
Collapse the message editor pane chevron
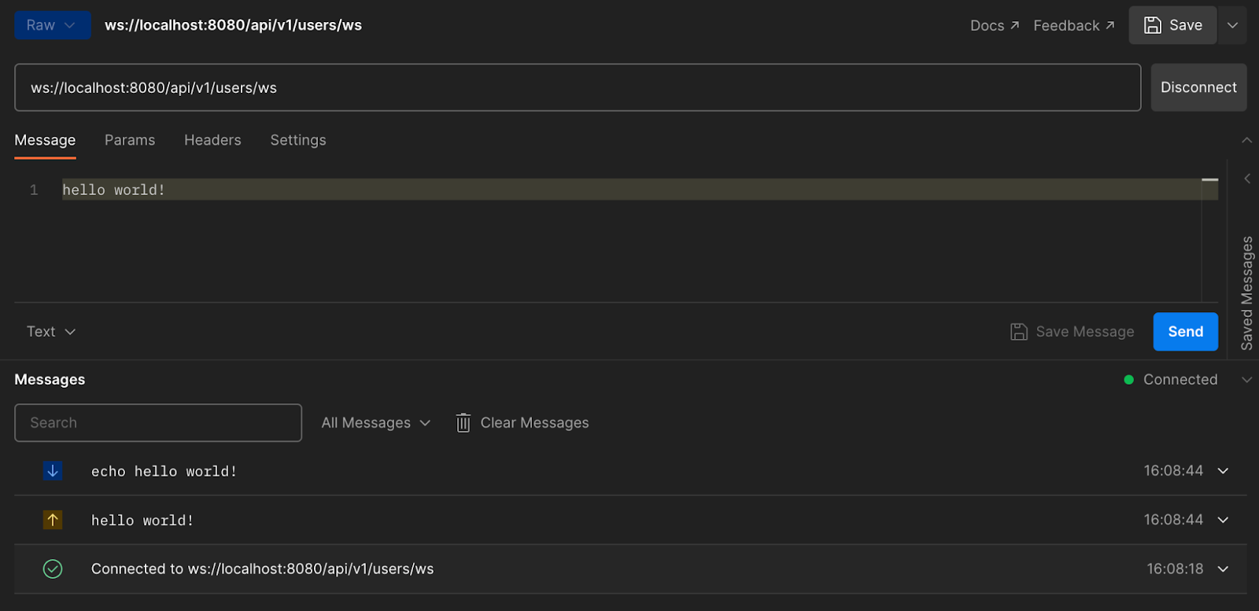point(1246,140)
